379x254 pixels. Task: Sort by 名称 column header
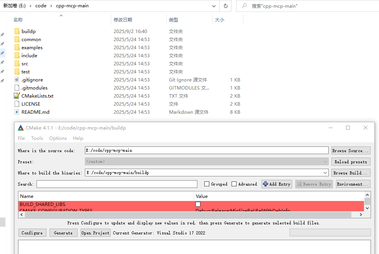coord(61,20)
